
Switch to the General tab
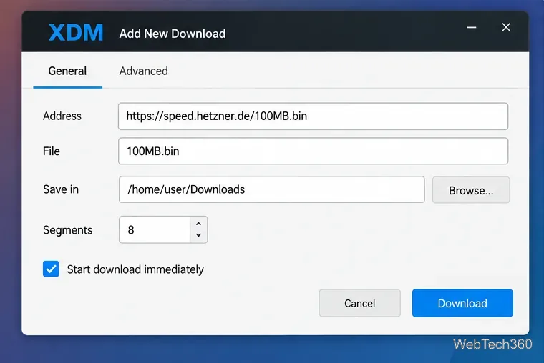[67, 71]
